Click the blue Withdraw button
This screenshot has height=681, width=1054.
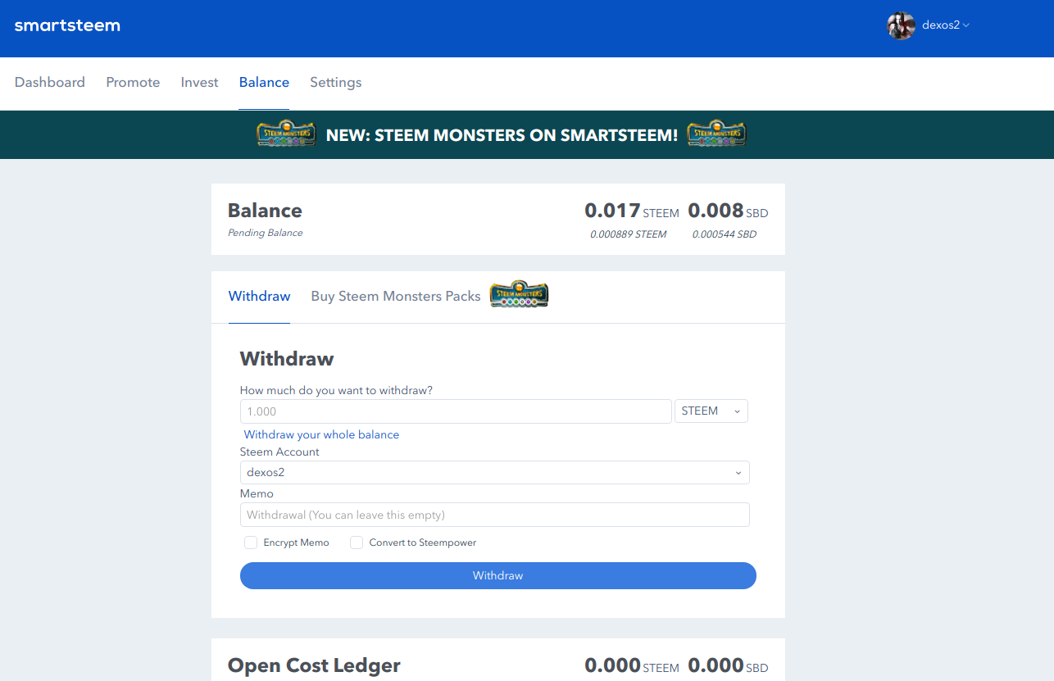point(498,575)
